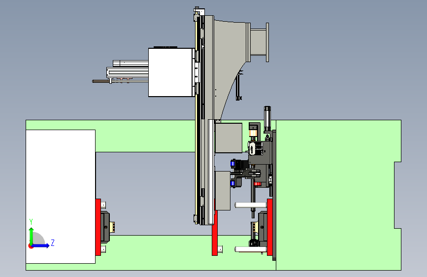Image resolution: width=427 pixels, height=277 pixels.
Task: Select the dark gray clamp block on right
Action: pyautogui.click(x=263, y=227)
